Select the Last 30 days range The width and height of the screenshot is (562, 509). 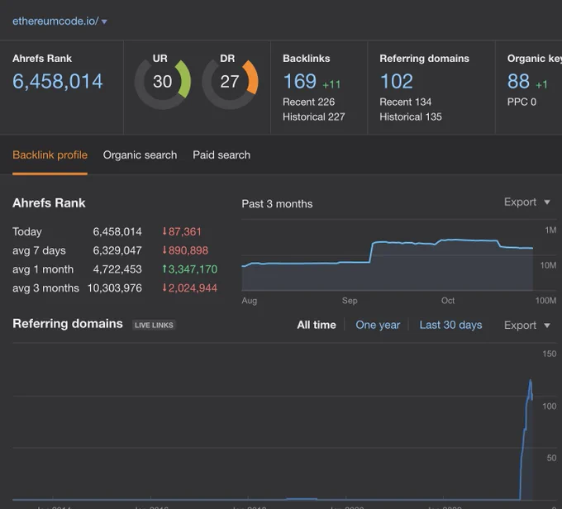tap(450, 325)
